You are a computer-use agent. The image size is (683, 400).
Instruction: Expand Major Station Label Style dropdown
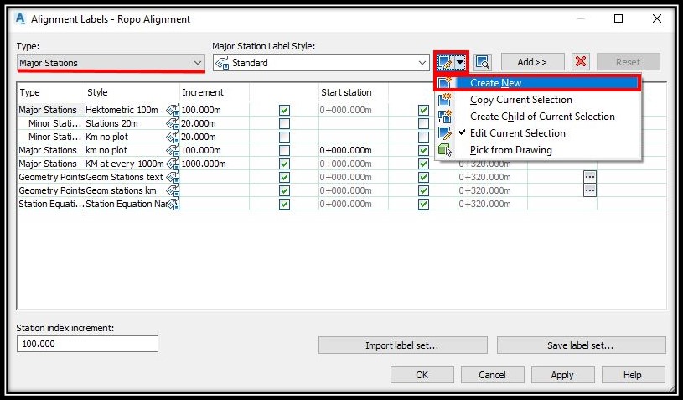321,63
